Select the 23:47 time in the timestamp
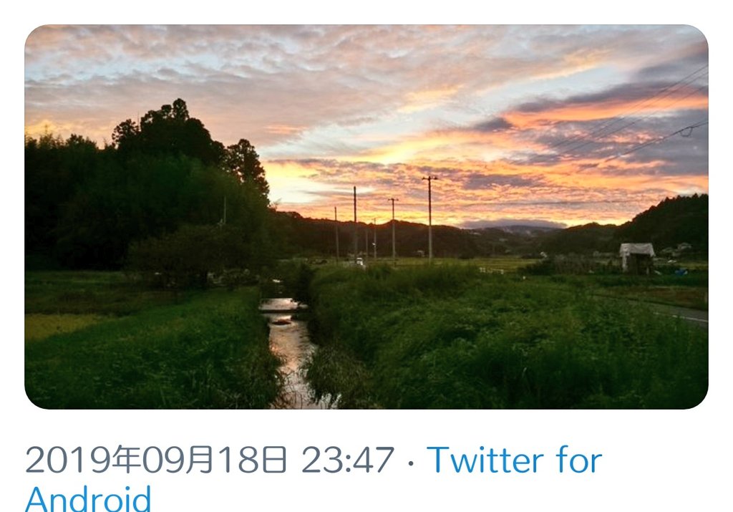The width and height of the screenshot is (733, 512). coord(348,460)
